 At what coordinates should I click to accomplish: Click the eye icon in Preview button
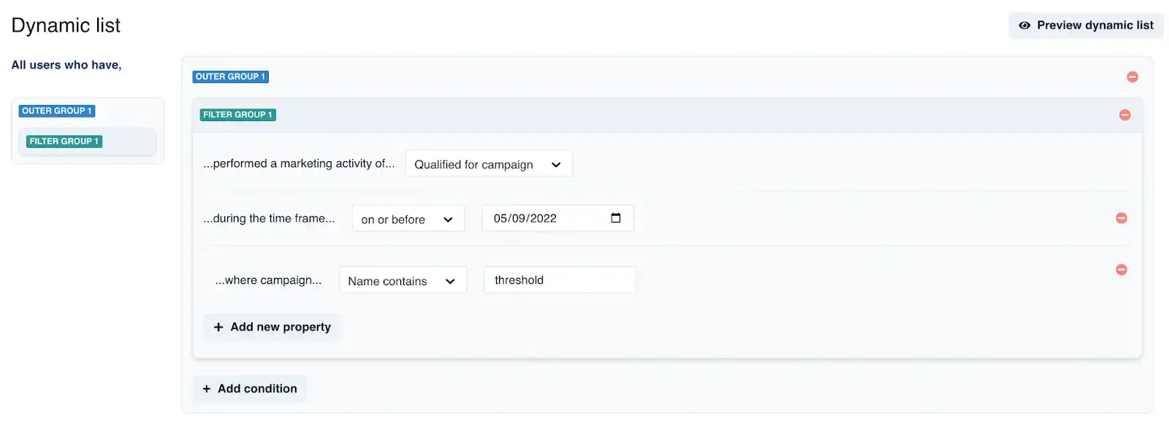click(x=1024, y=26)
